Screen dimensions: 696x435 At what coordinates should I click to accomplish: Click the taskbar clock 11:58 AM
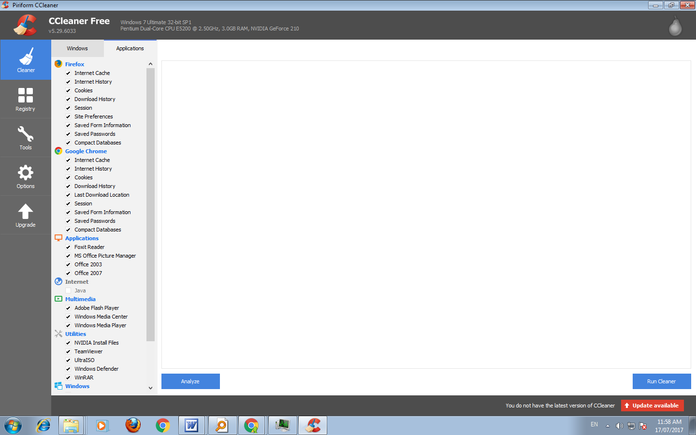click(669, 422)
